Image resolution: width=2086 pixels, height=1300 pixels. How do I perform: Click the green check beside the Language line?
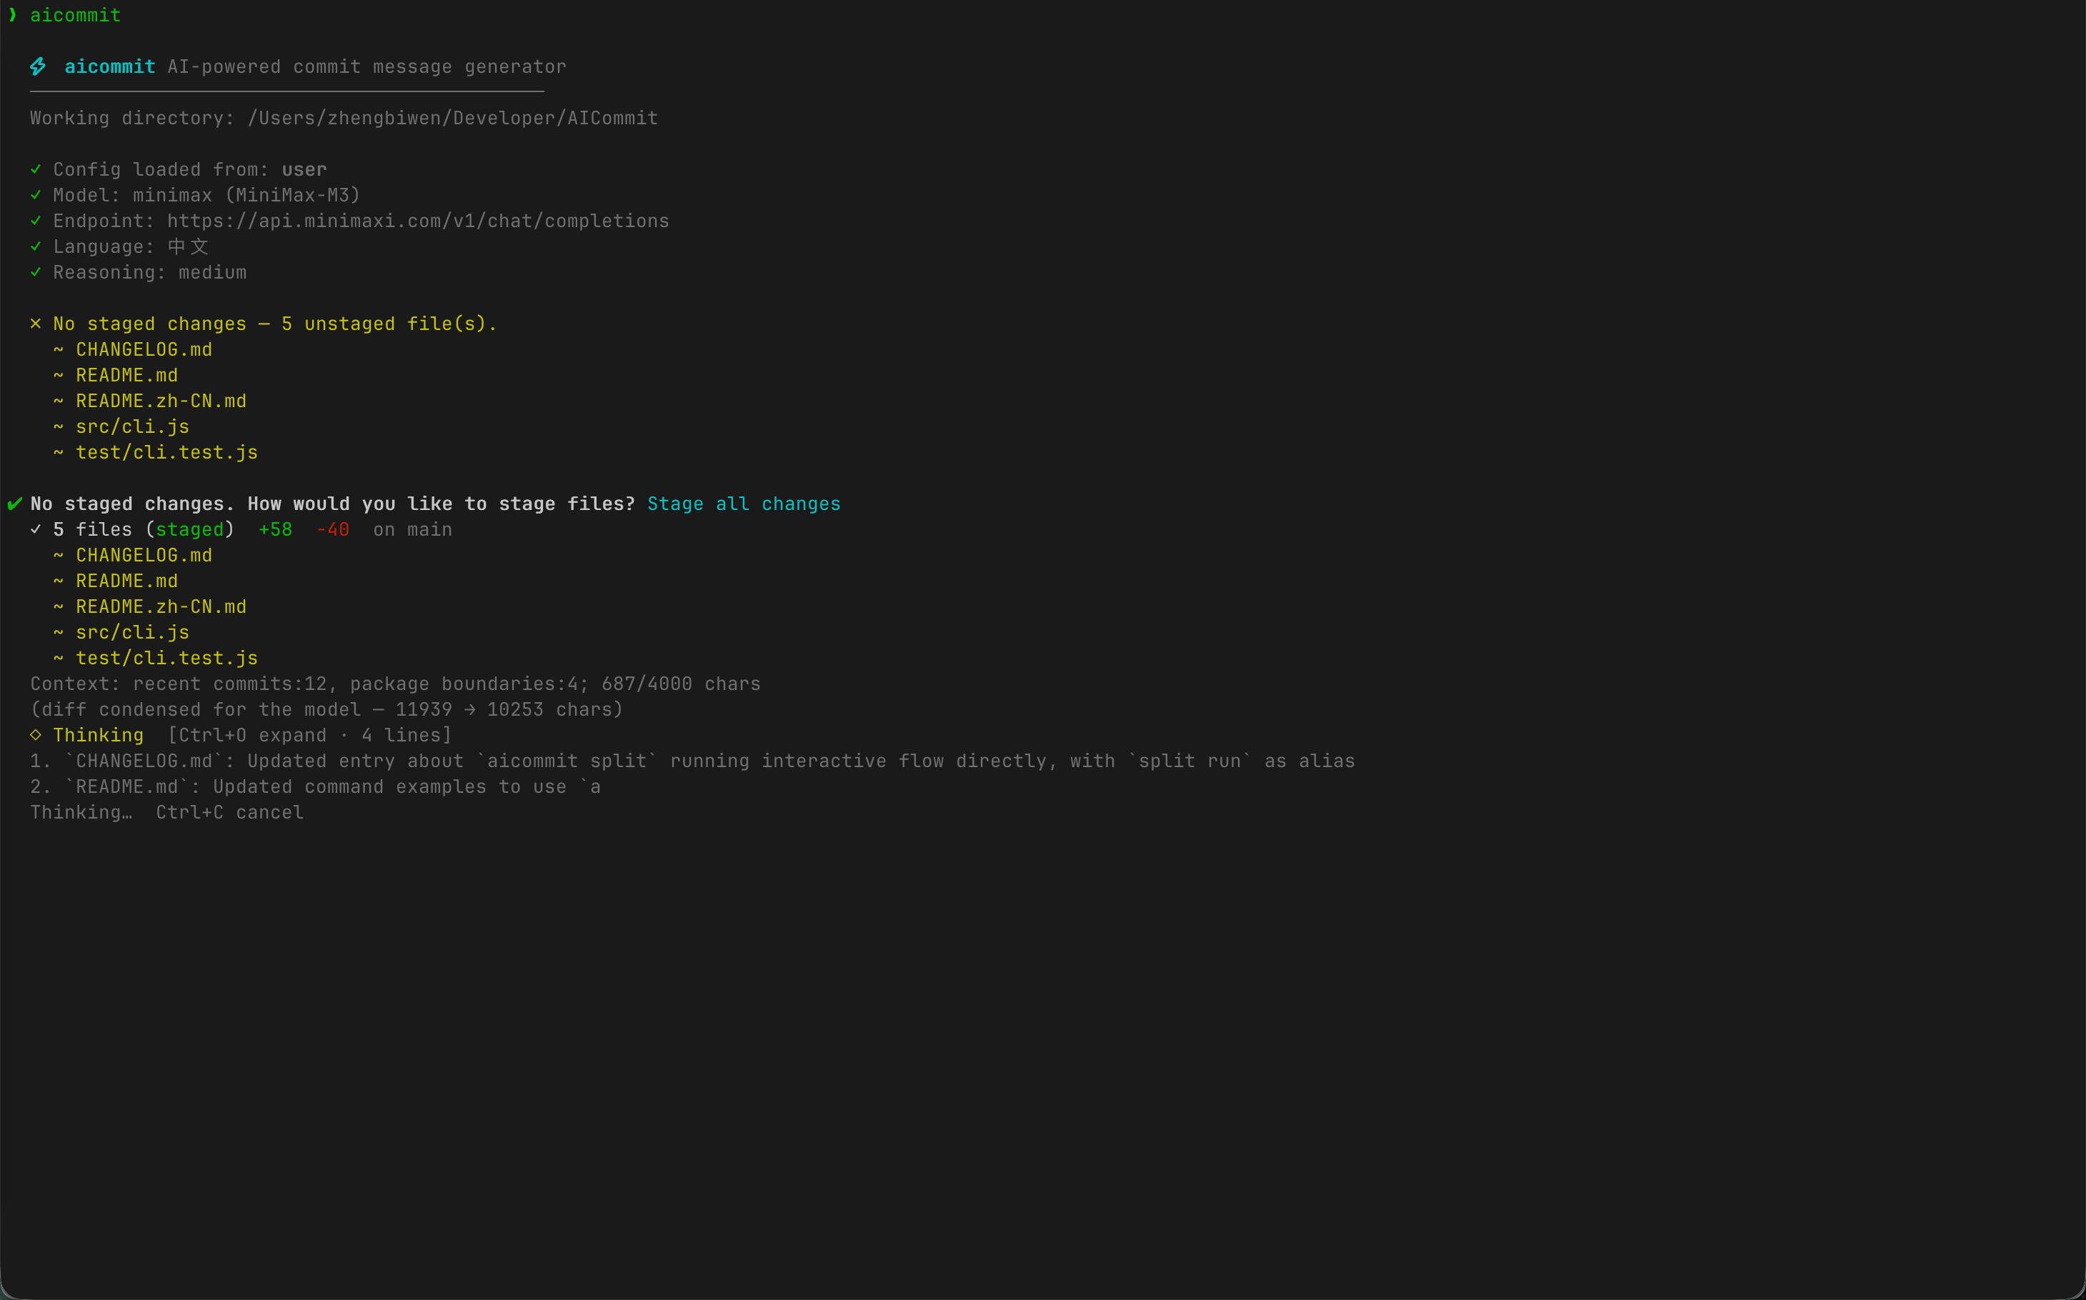(x=35, y=246)
